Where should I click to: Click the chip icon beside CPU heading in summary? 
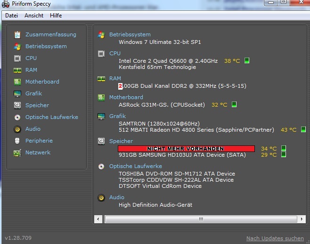pyautogui.click(x=101, y=54)
